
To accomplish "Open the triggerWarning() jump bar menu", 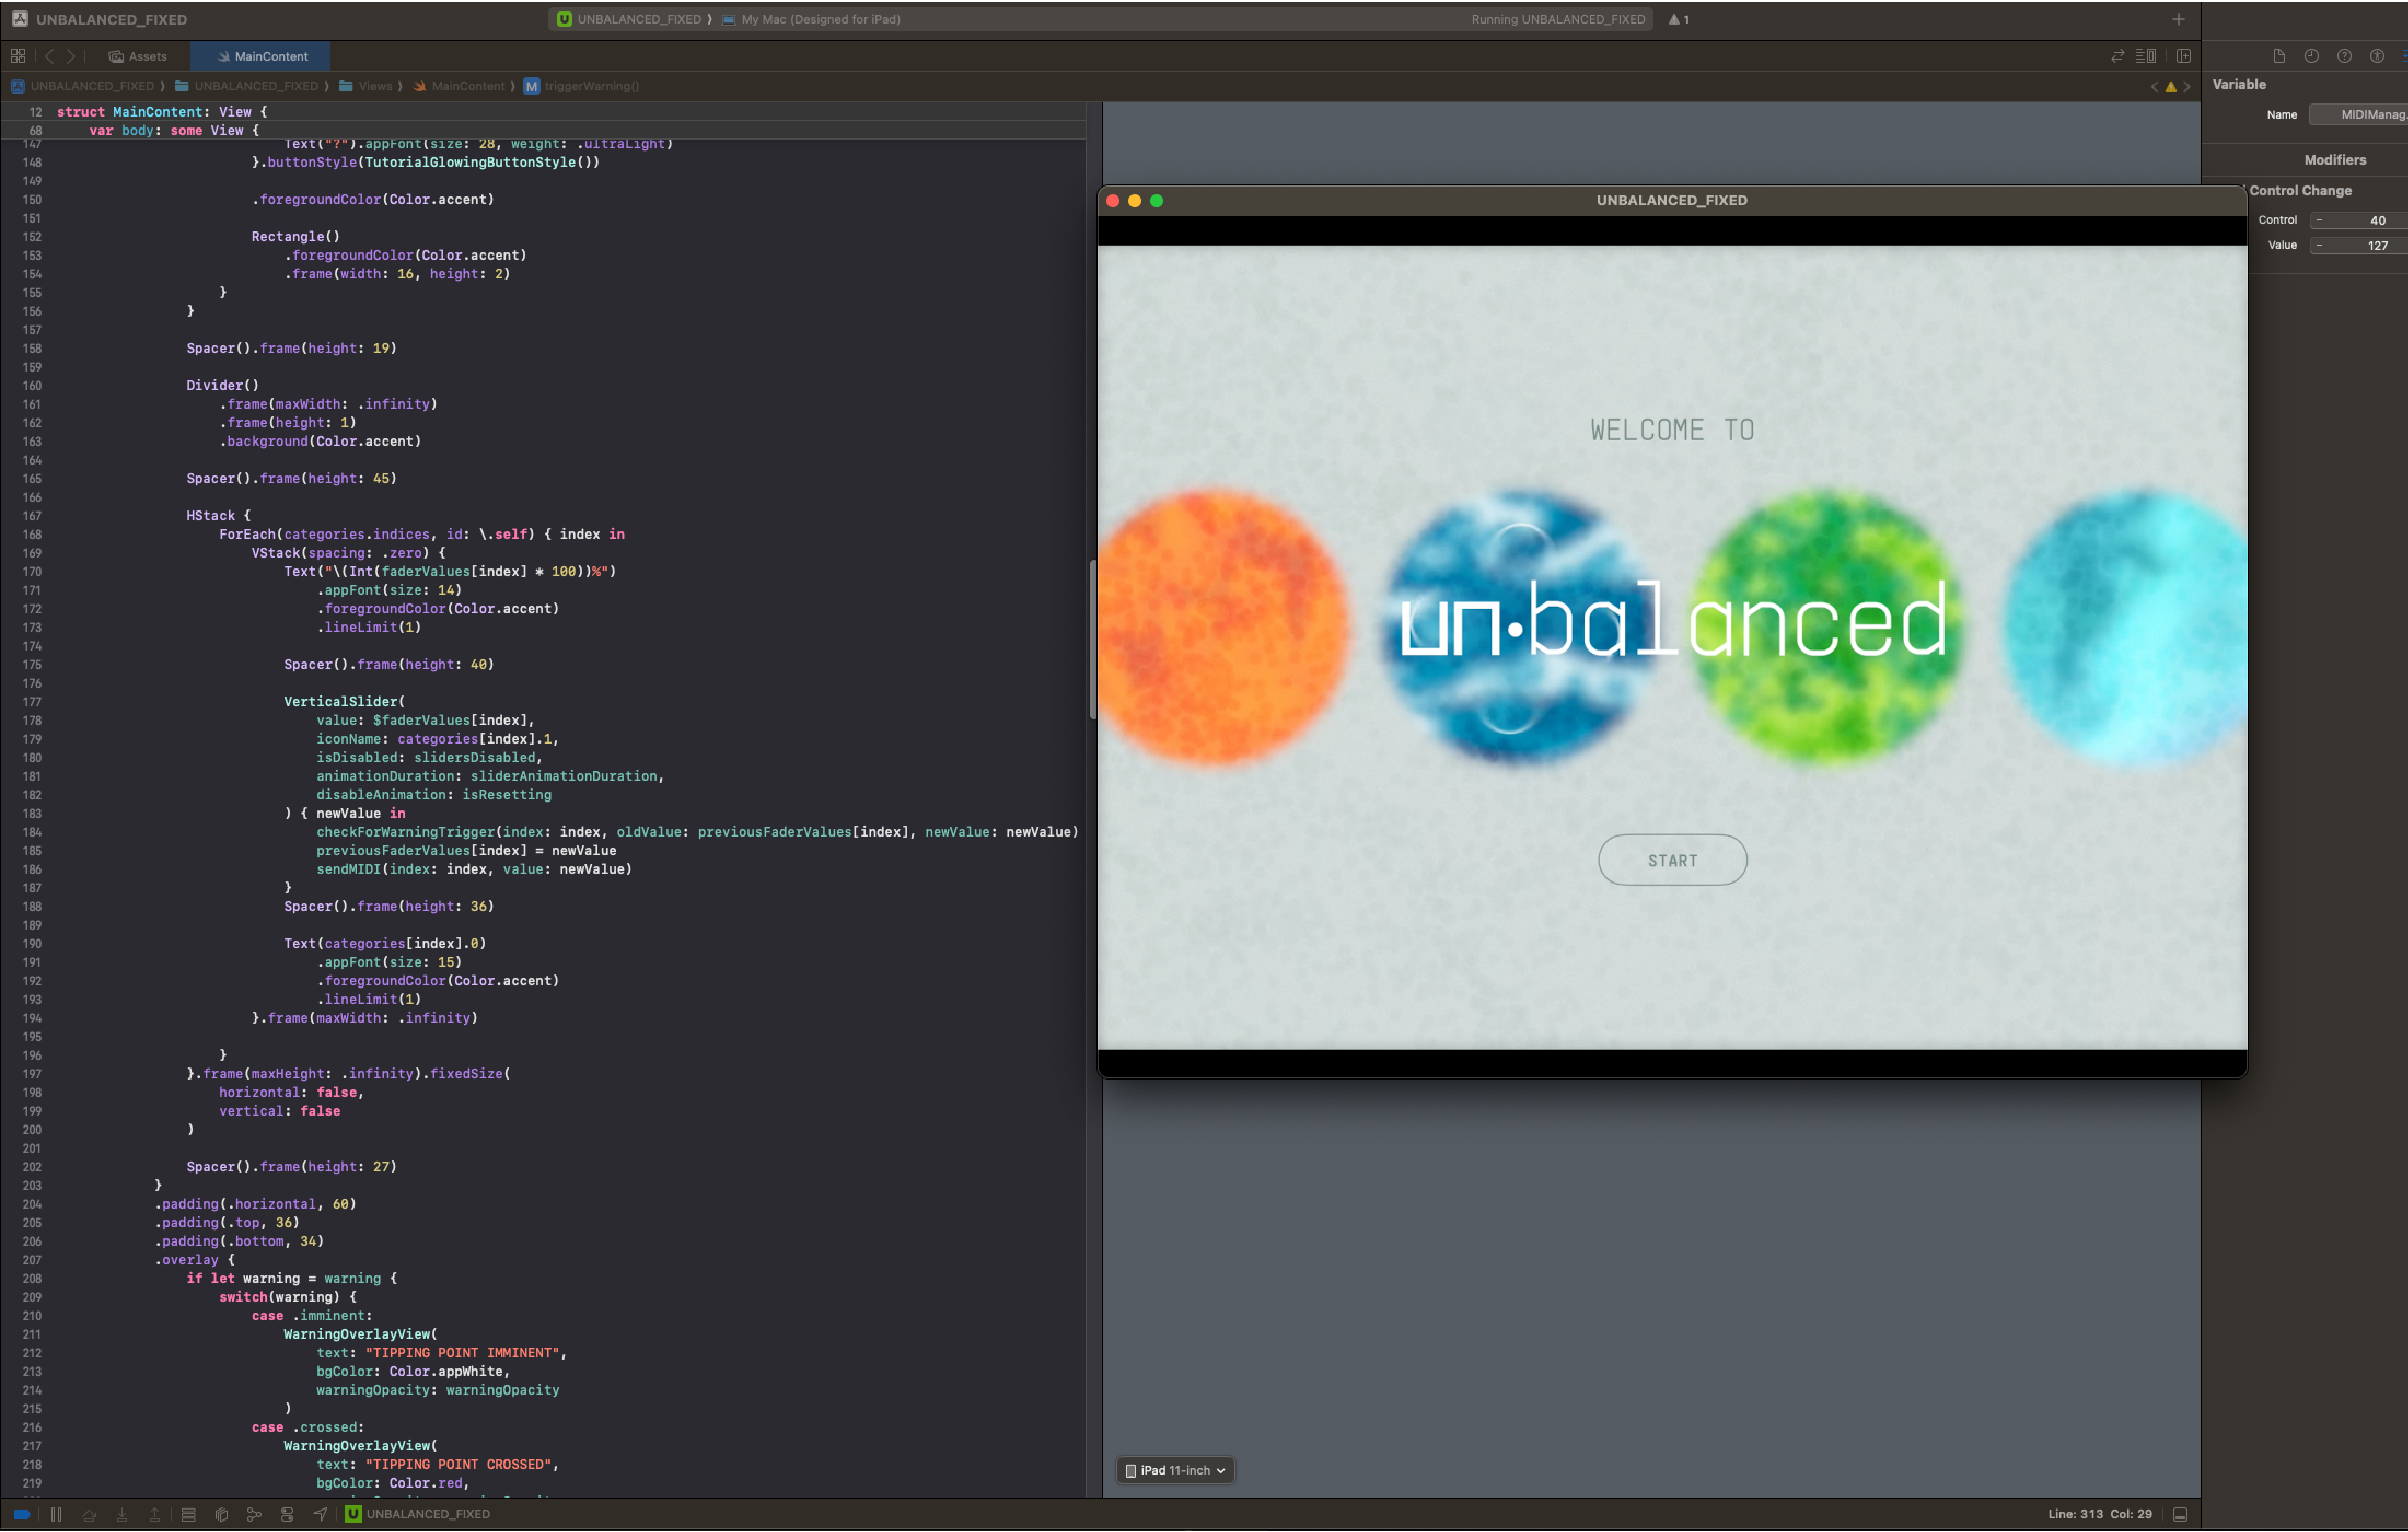I will tap(591, 86).
